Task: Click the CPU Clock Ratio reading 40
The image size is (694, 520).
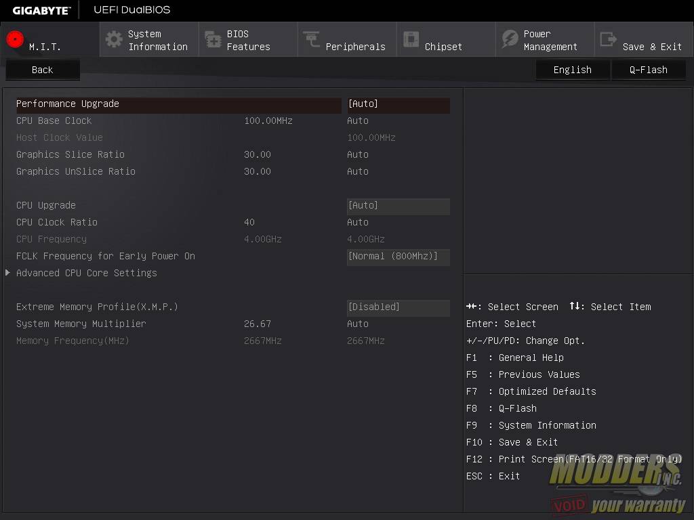Action: (x=249, y=222)
